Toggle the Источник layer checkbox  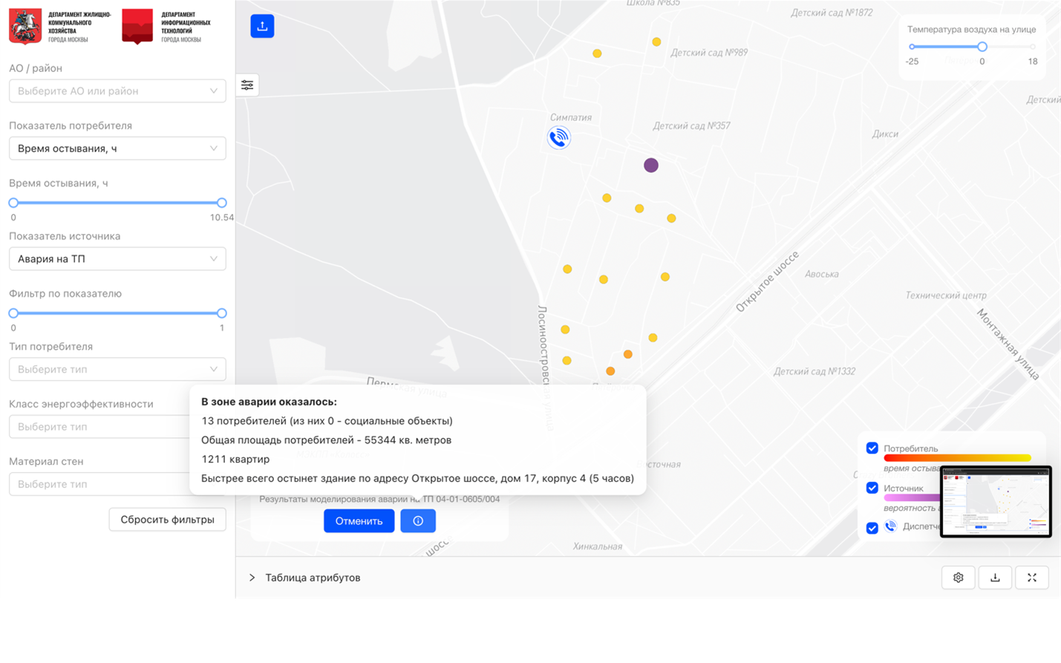pos(872,489)
